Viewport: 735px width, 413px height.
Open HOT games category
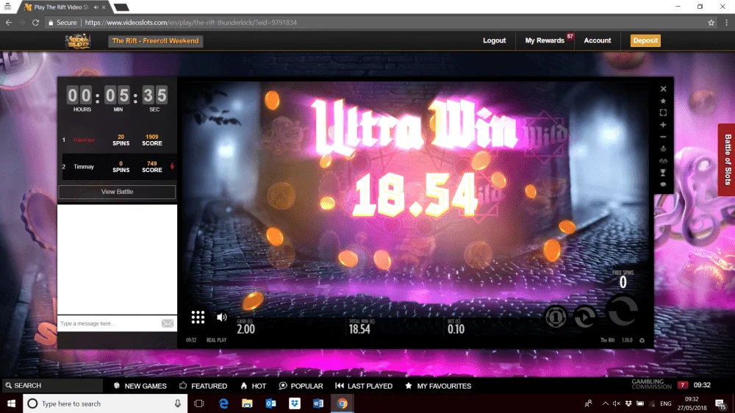pos(253,386)
